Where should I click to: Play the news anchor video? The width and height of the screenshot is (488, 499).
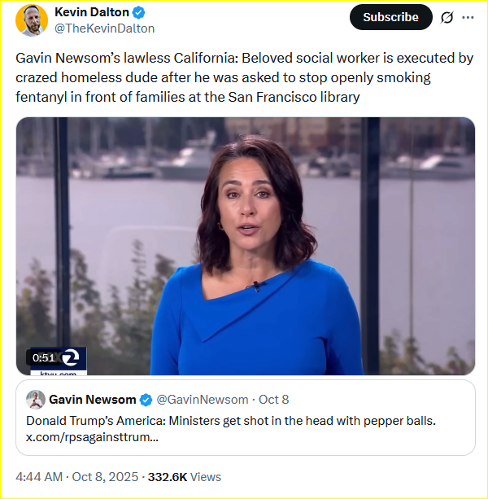point(246,246)
